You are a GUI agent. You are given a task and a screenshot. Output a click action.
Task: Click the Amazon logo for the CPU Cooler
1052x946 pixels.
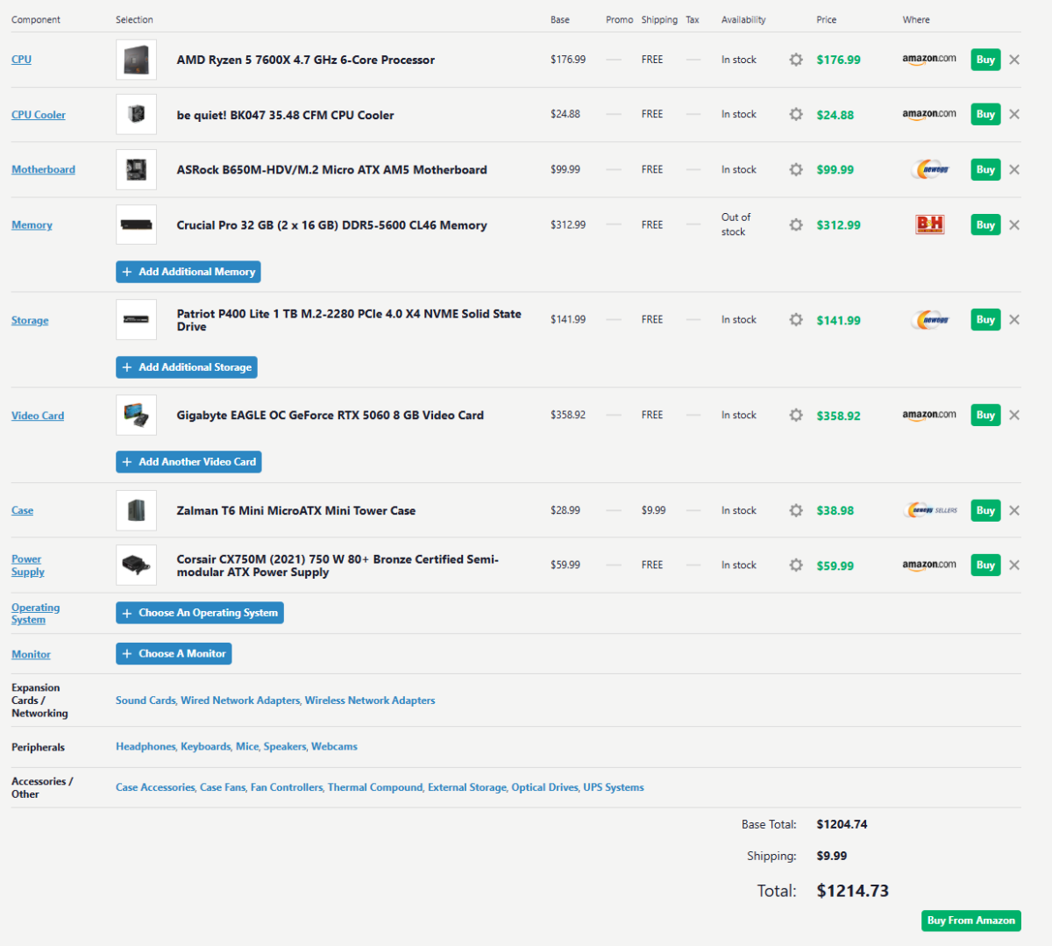(928, 114)
